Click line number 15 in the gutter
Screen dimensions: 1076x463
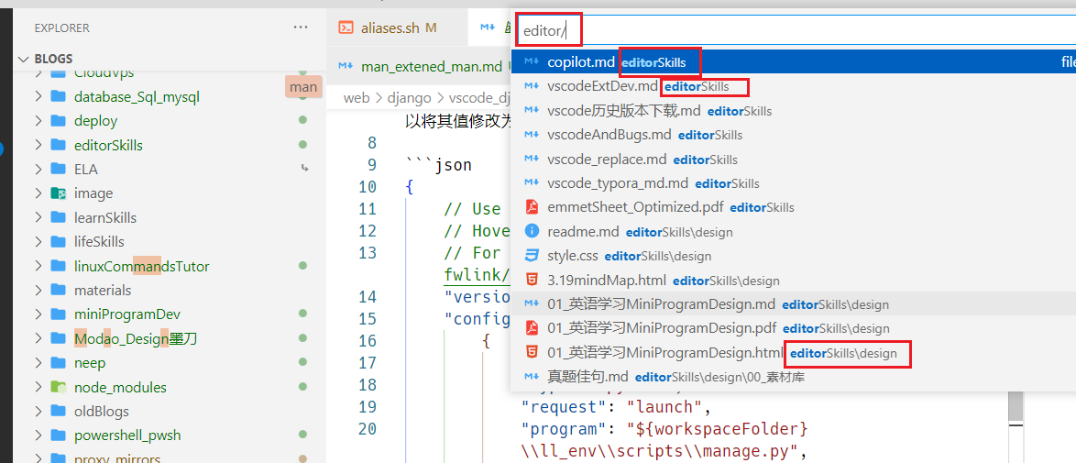click(x=368, y=319)
